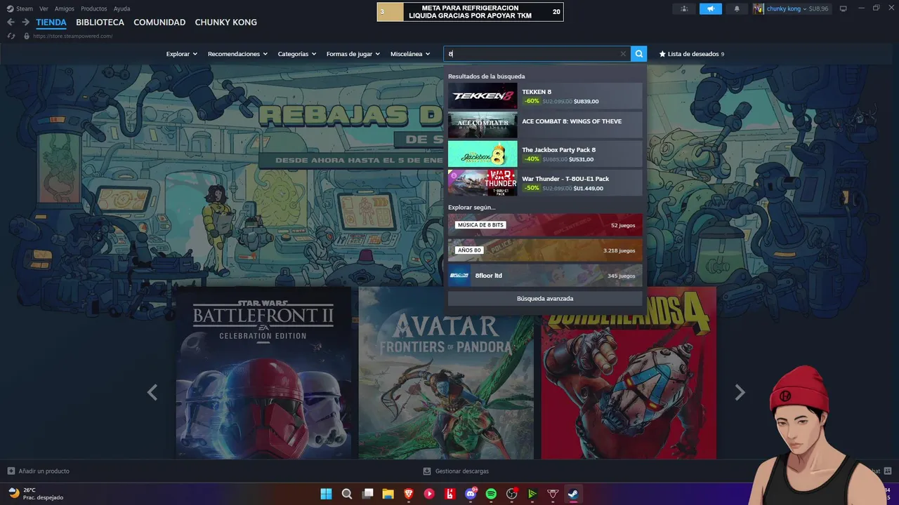Expand the Recomendaciones dropdown

tap(237, 54)
